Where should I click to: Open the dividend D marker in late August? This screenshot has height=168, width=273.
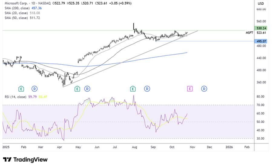click(x=147, y=89)
